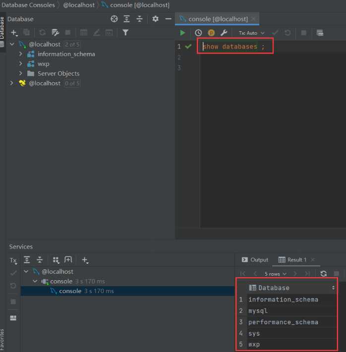This screenshot has height=352, width=346.
Task: Click 'Database Consoles' in the breadcrumb
Action: (x=28, y=5)
